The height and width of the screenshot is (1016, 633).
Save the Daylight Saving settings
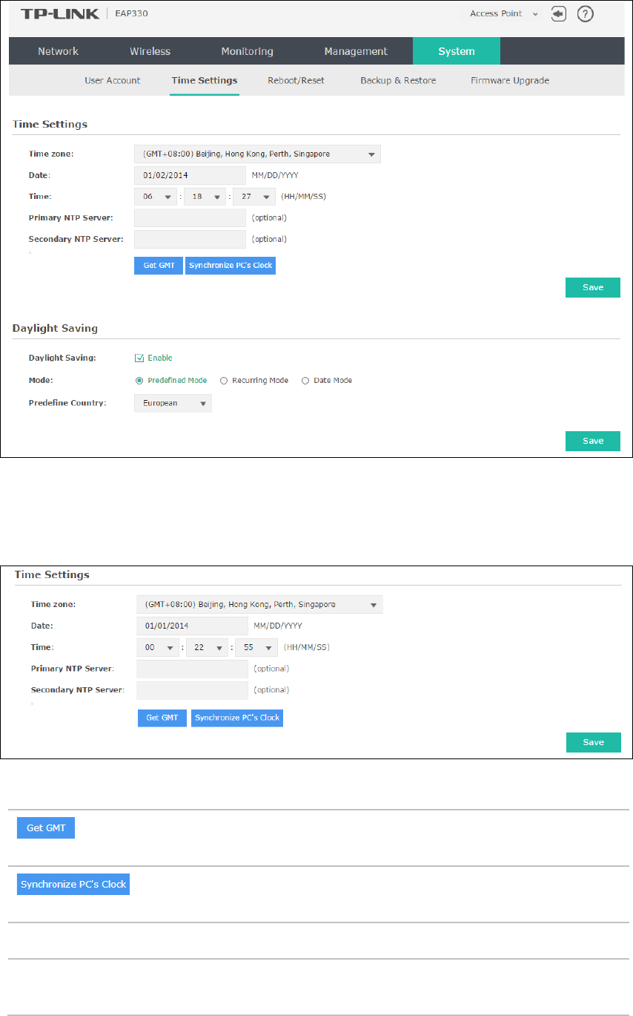coord(593,441)
